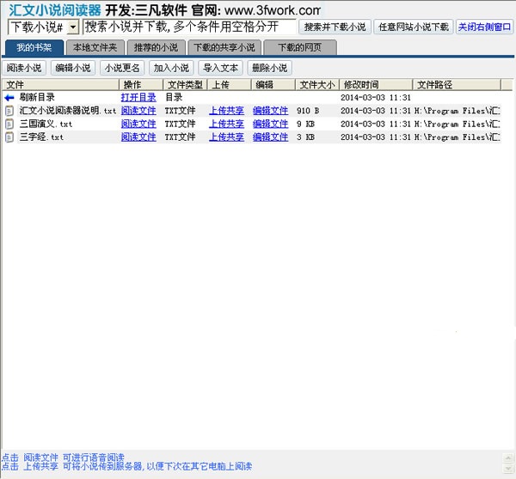Click the 文件路径 column header

coord(457,85)
